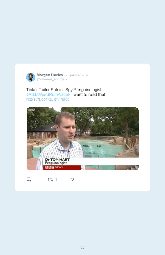Click the small BBC logo on the photo
Screen dimensions: 165x255
point(31,110)
